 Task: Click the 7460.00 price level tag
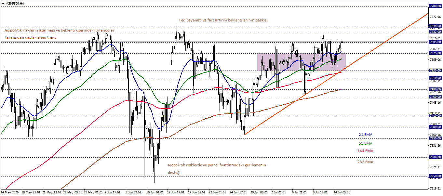coord(435,97)
